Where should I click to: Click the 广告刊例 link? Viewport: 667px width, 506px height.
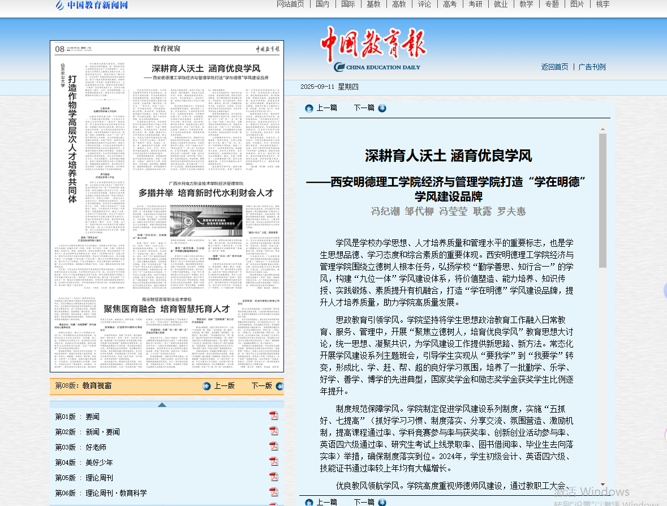coord(592,67)
